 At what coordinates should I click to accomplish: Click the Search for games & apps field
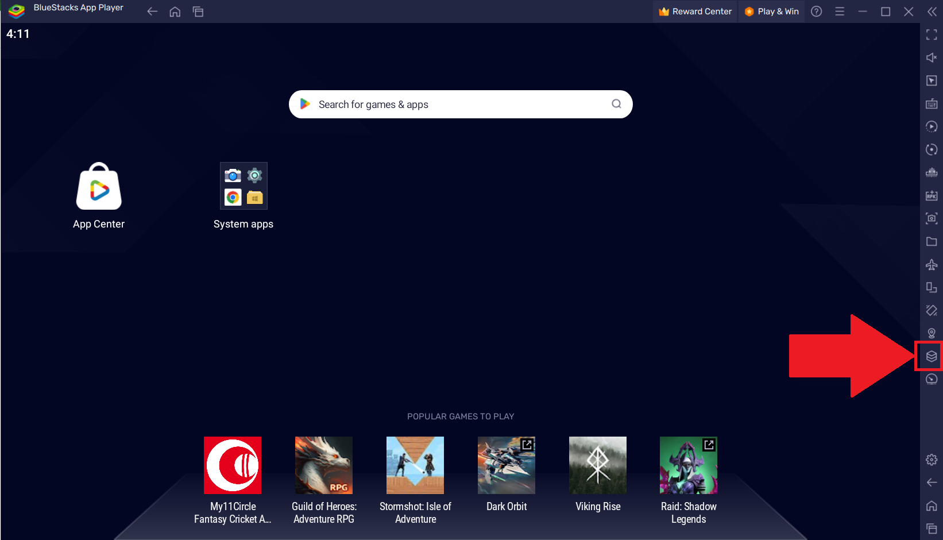[x=461, y=105]
